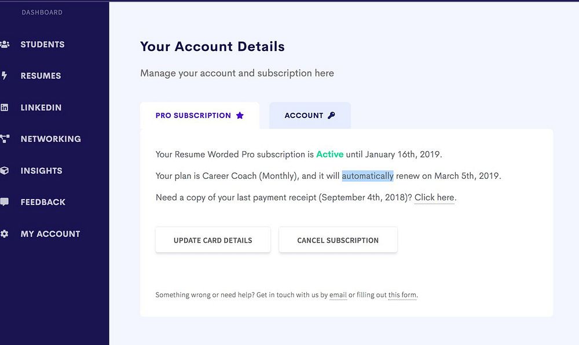Open the Networking sidebar menu item

coord(50,139)
